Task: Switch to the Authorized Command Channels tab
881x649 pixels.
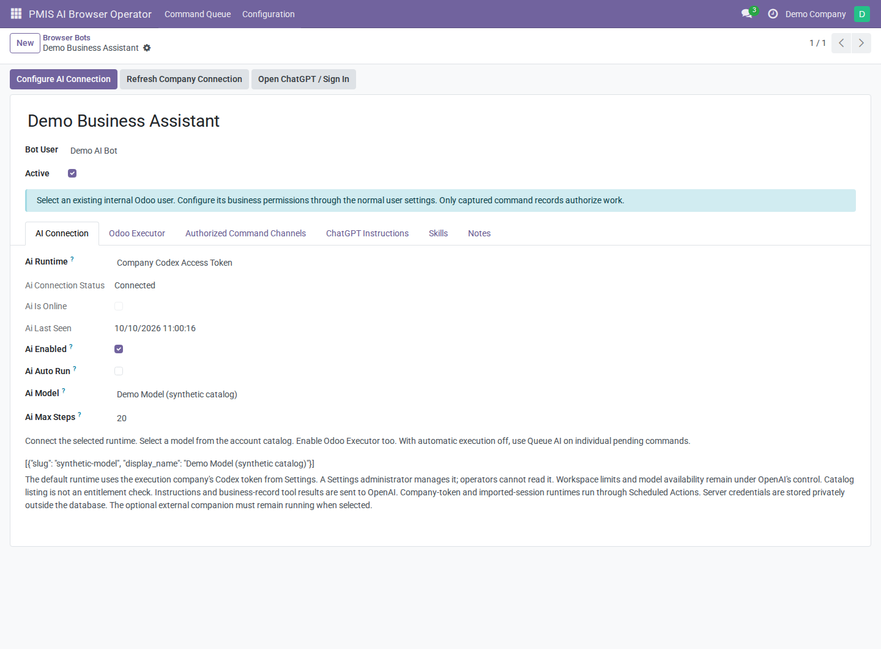Action: 245,233
